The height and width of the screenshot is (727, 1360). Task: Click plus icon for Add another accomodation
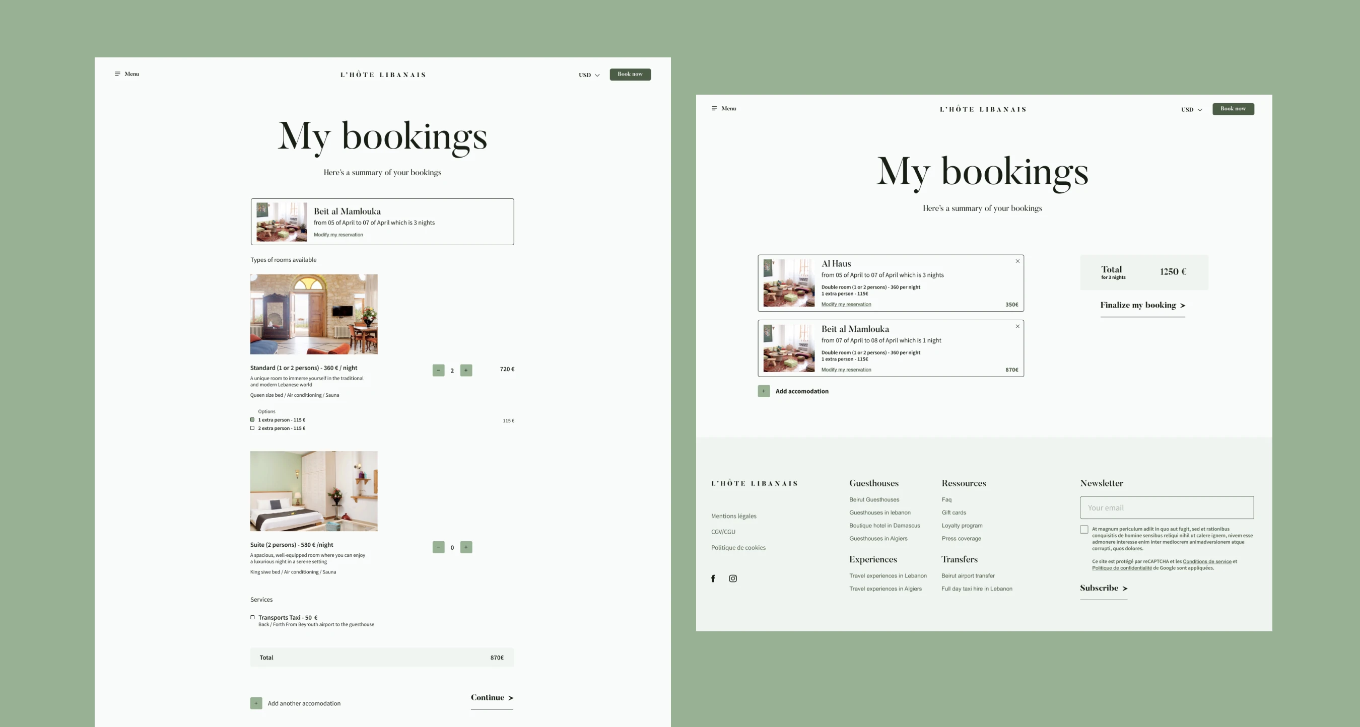(x=256, y=703)
